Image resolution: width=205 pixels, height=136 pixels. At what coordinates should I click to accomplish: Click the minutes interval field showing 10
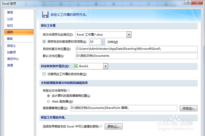[x=95, y=42]
